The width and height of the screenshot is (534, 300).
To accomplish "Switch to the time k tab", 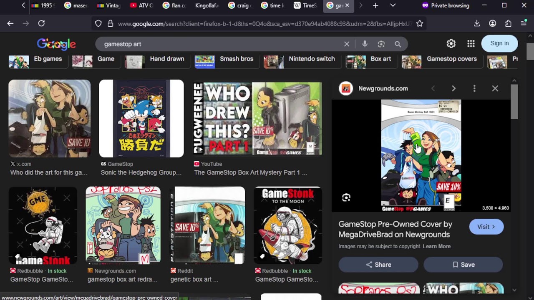I will pos(272,5).
